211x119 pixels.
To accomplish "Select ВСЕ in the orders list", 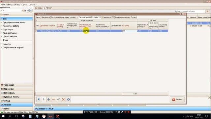I will click(16, 19).
